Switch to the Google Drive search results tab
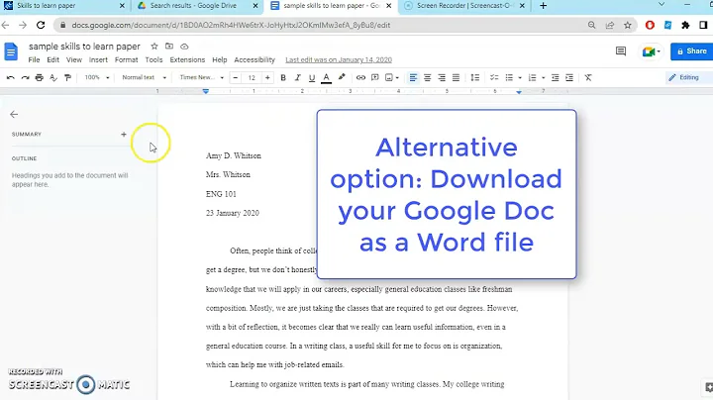Image resolution: width=713 pixels, height=400 pixels. click(197, 6)
